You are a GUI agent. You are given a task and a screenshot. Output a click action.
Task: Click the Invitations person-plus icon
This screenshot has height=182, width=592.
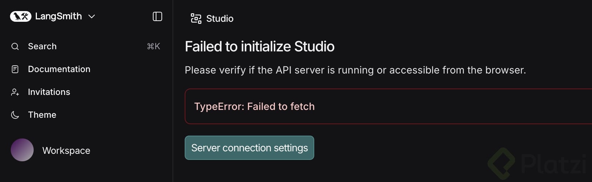(x=15, y=92)
